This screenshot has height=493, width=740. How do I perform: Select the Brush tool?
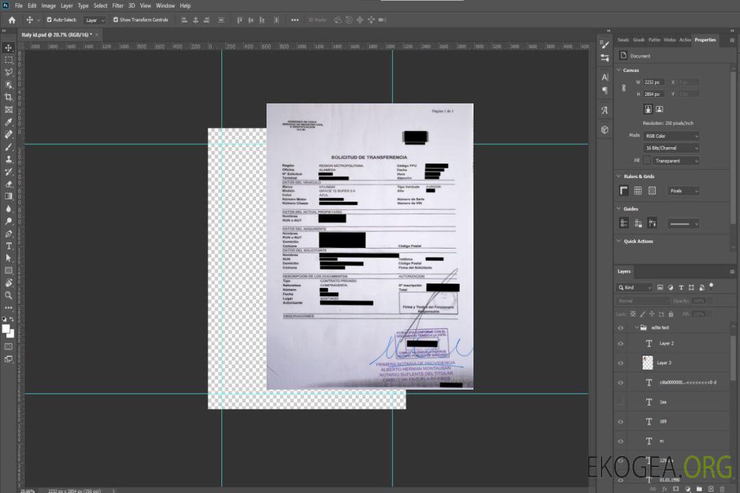8,147
